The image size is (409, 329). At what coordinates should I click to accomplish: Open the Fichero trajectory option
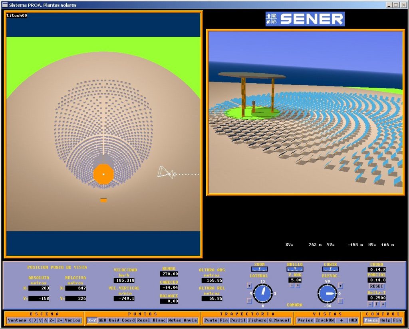pos(256,320)
